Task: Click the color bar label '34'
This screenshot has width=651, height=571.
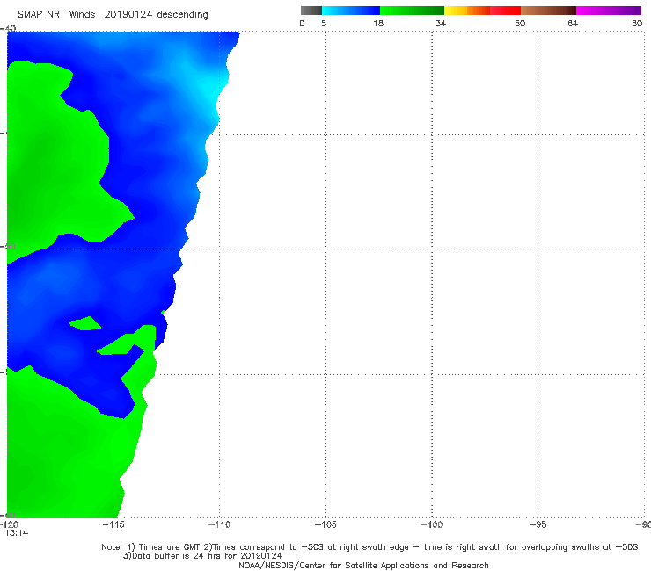Action: [441, 23]
